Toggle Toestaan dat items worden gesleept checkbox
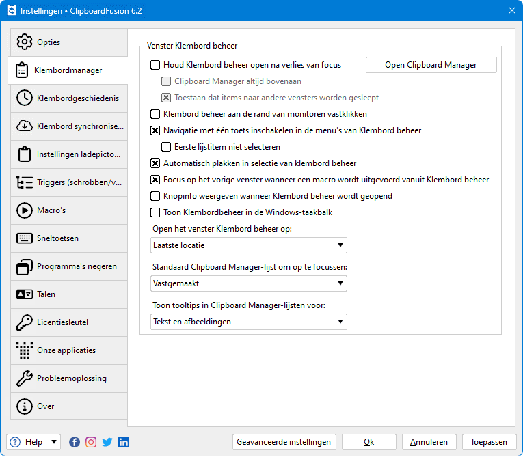This screenshot has width=523, height=457. (x=166, y=97)
